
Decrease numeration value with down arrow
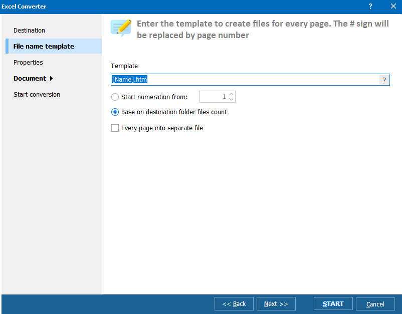tap(231, 99)
